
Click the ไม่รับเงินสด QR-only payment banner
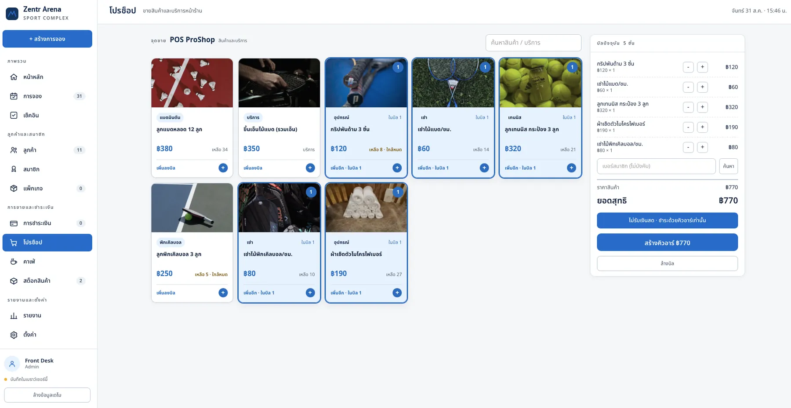(x=667, y=220)
